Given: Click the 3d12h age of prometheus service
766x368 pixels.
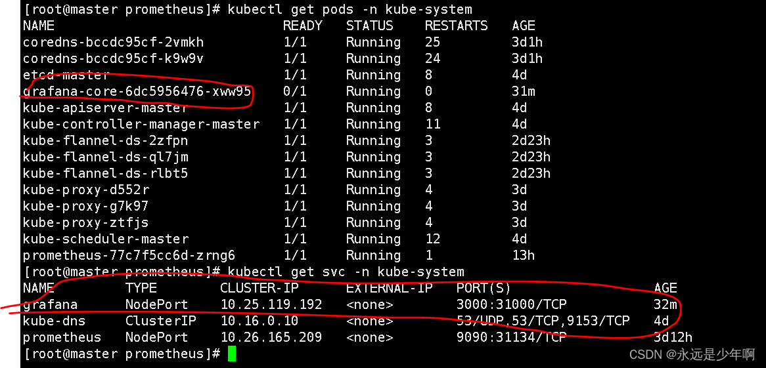Looking at the screenshot, I should (673, 337).
